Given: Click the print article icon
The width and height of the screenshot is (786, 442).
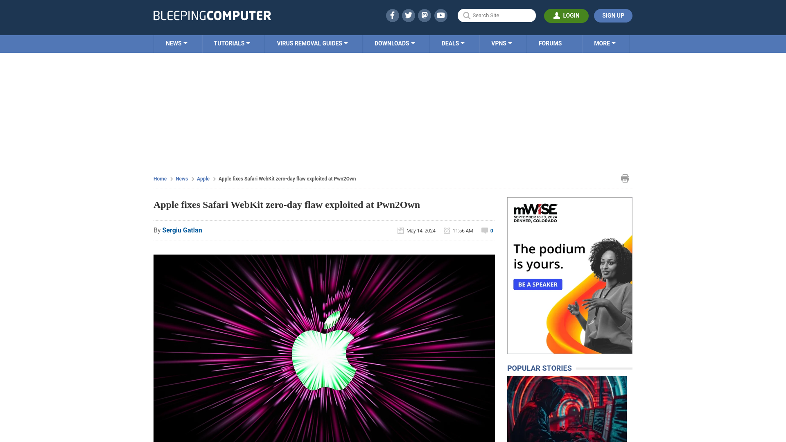Looking at the screenshot, I should coord(625,178).
